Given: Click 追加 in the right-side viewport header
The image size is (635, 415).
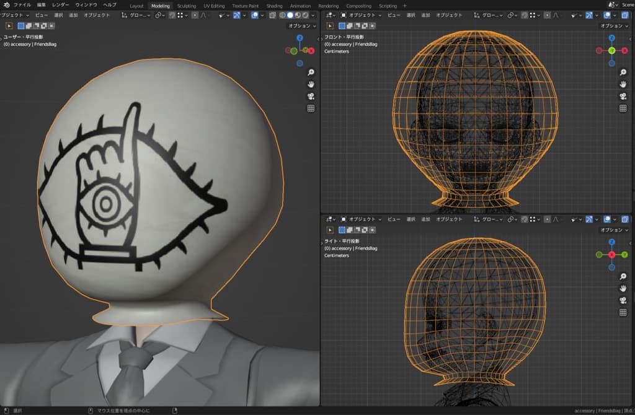Looking at the screenshot, I should [x=425, y=219].
